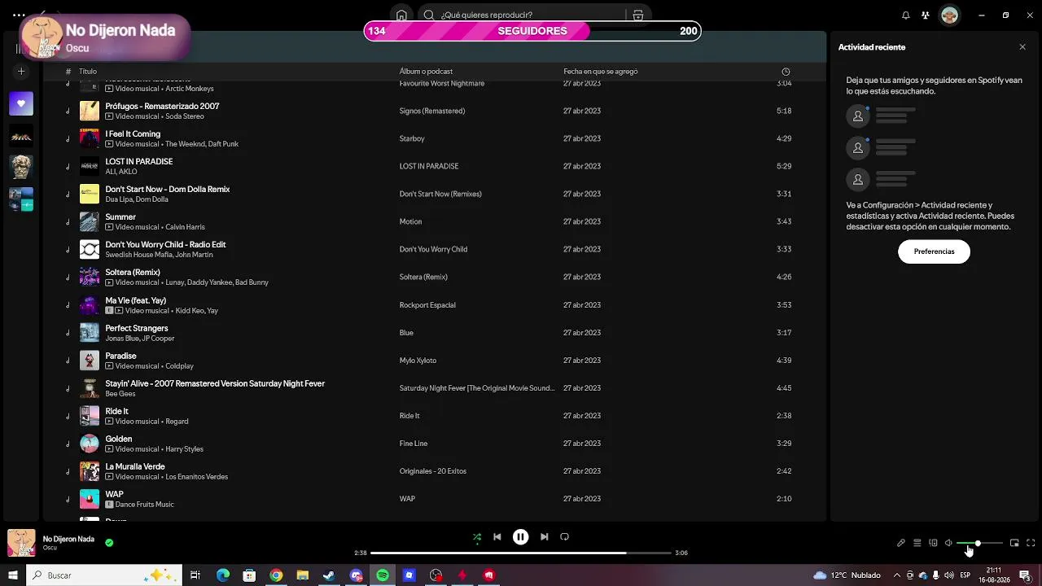Open the Browse icon in the search bar
1042x586 pixels.
(x=638, y=15)
